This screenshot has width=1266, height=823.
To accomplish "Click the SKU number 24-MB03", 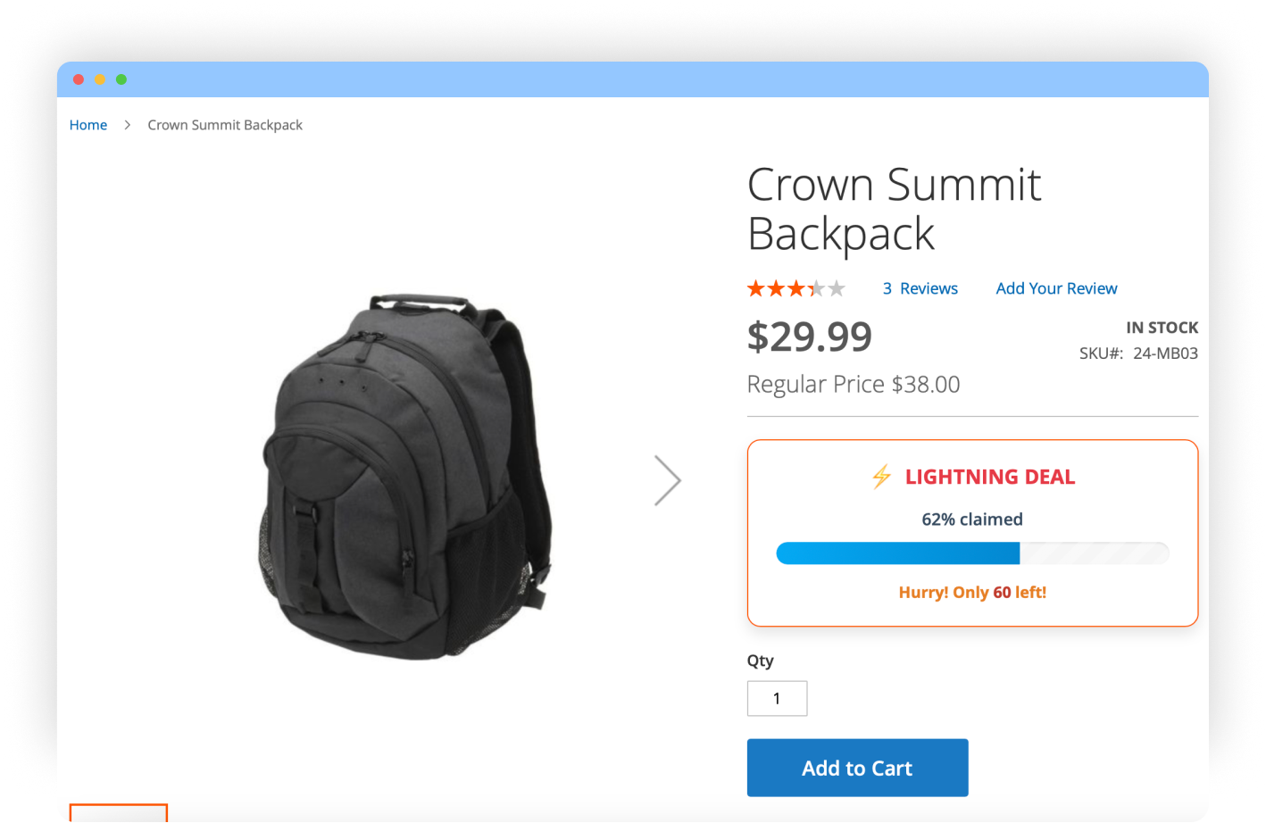I will 1165,353.
